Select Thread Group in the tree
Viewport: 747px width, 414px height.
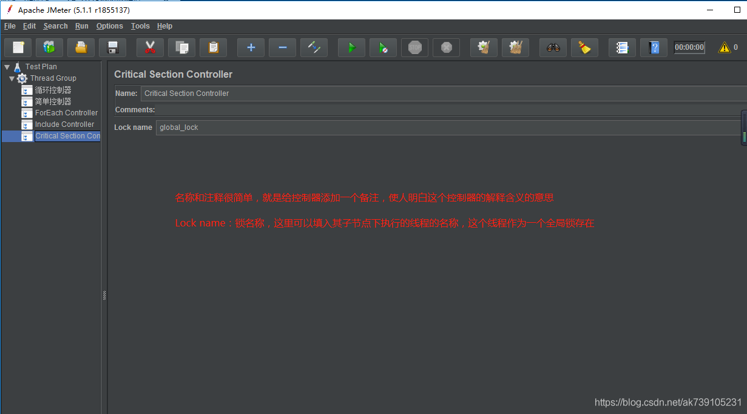[53, 78]
